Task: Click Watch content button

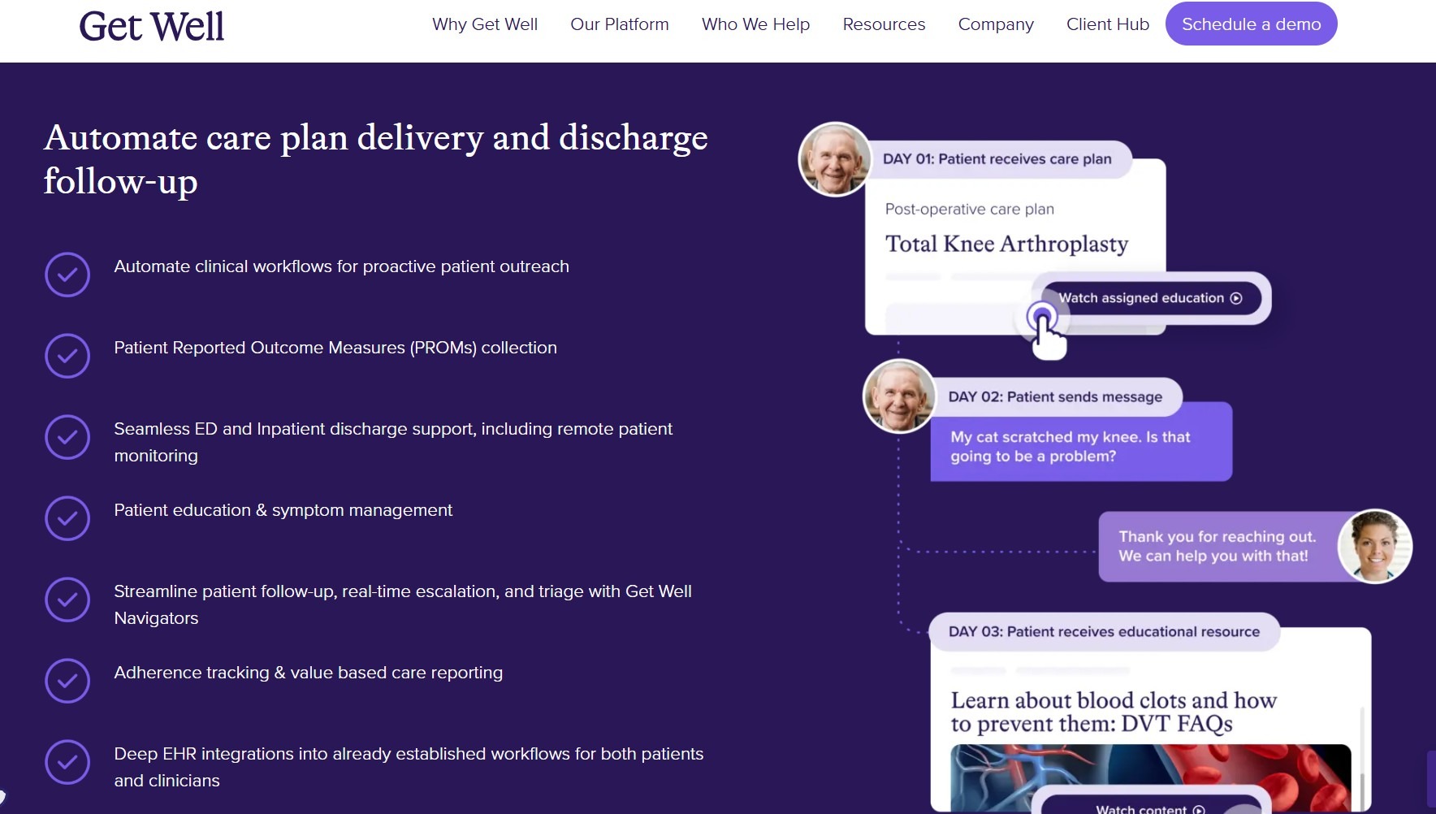Action: pos(1150,806)
